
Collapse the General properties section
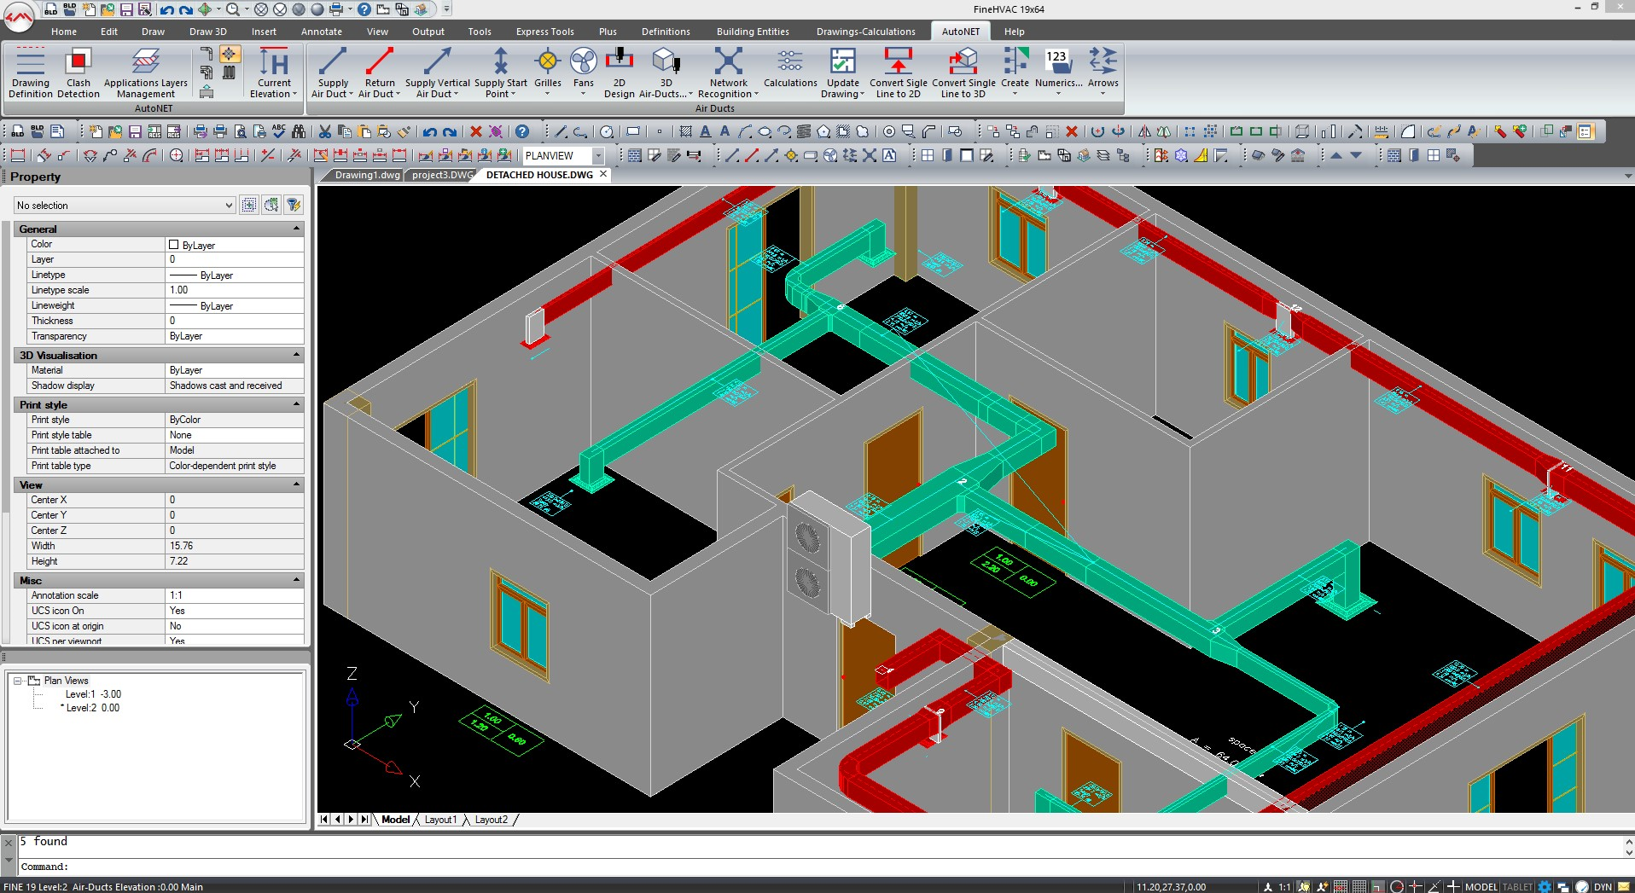click(297, 229)
